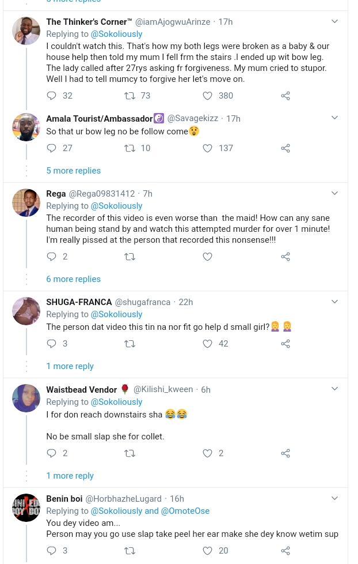
Task: Reply to Benin boi's comment
Action: click(51, 551)
